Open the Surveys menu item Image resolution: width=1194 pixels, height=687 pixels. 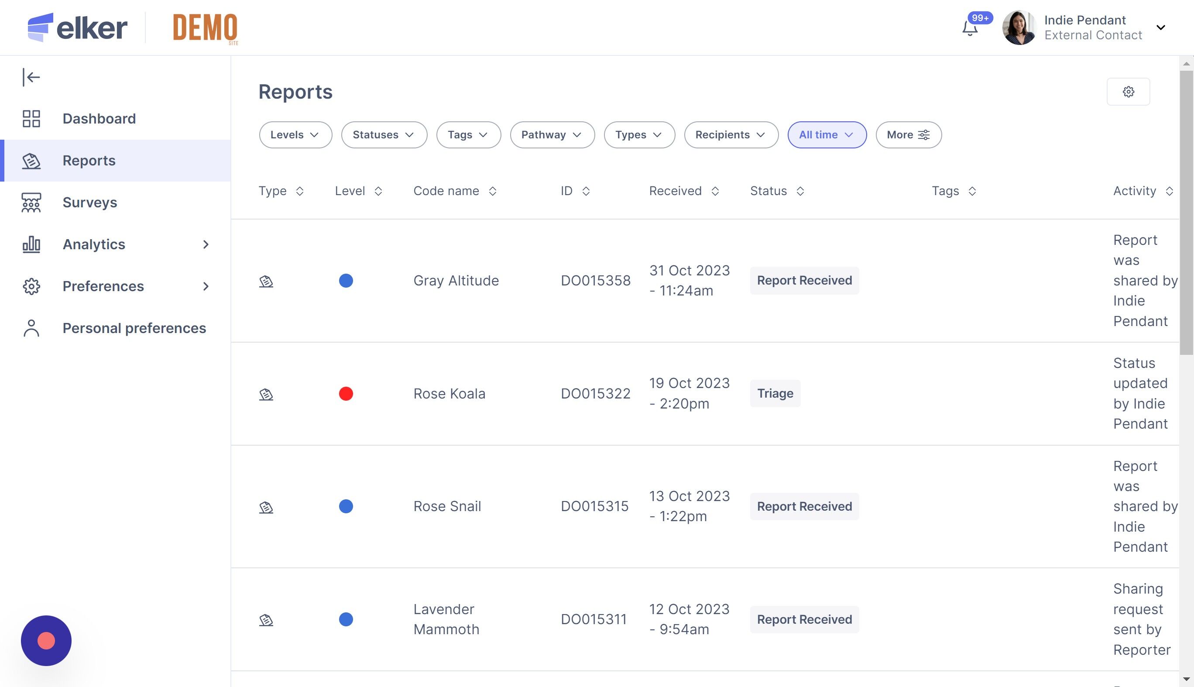(x=89, y=203)
